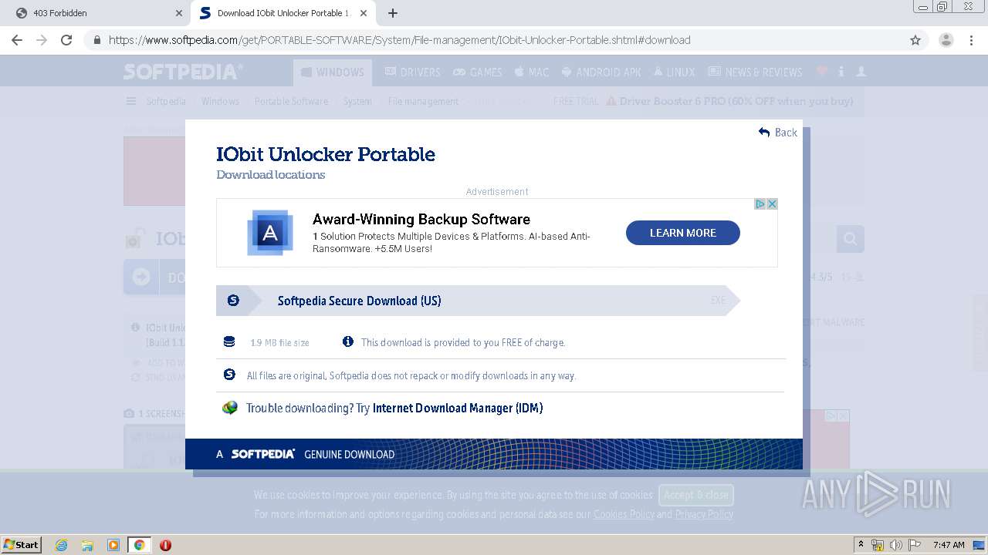Click the System breadcrumb link
This screenshot has height=555, width=988.
(357, 101)
